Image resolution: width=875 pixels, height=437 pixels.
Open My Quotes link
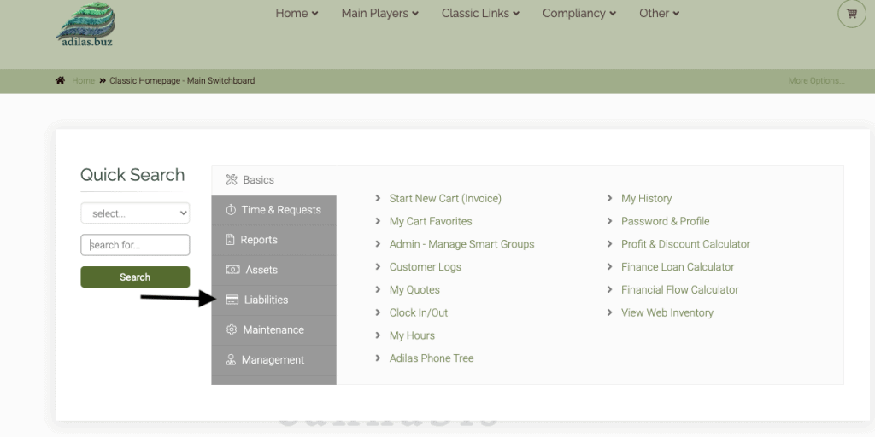point(414,289)
